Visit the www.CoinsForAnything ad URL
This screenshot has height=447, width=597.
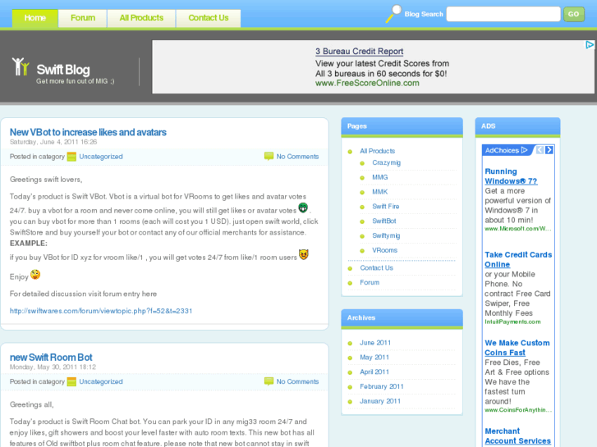[x=518, y=410]
